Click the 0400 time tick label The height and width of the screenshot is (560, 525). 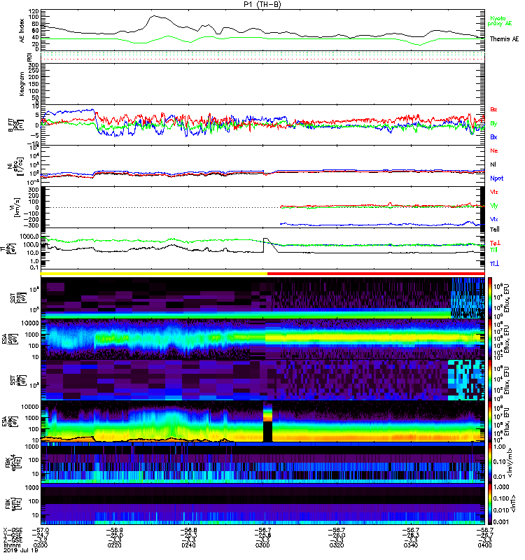coord(484,545)
